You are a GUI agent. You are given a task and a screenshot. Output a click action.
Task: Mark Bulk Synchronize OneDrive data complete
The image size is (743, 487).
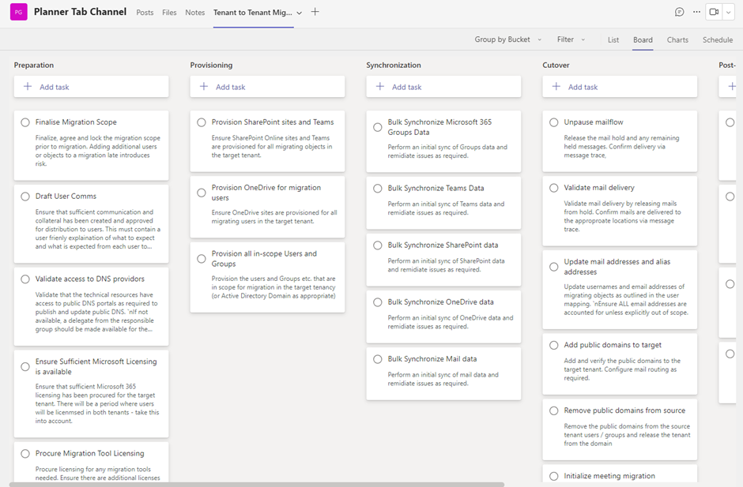coord(378,302)
